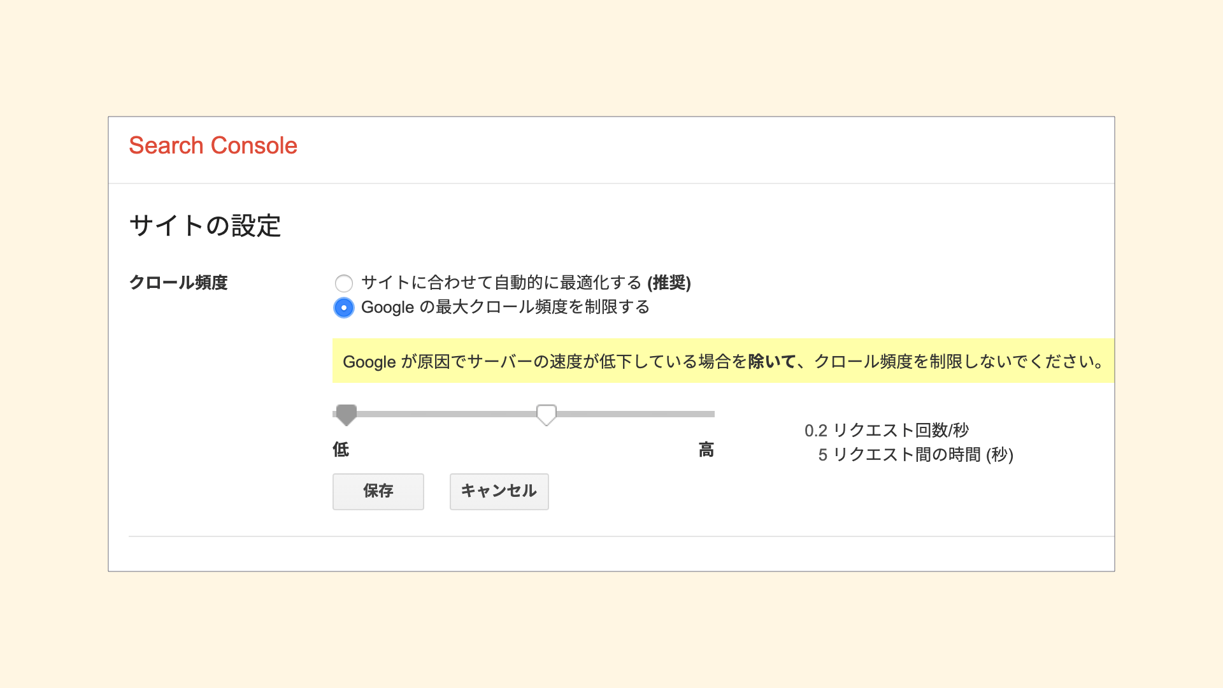Click the 5 リクエスト間の時間 (秒) value
1223x688 pixels.
pyautogui.click(x=916, y=455)
